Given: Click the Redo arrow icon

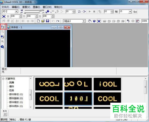Looking at the screenshot, I should click(x=58, y=21).
